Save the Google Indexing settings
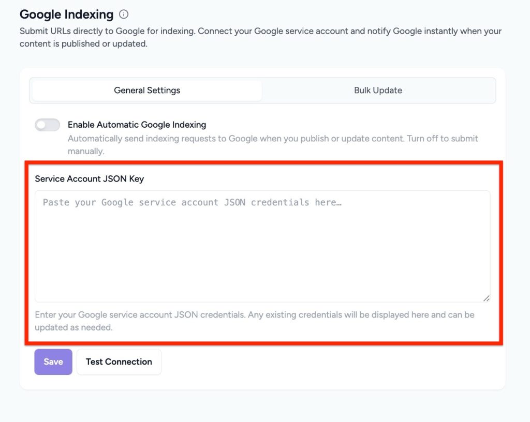Screen dimensions: 530x422 tap(53, 361)
